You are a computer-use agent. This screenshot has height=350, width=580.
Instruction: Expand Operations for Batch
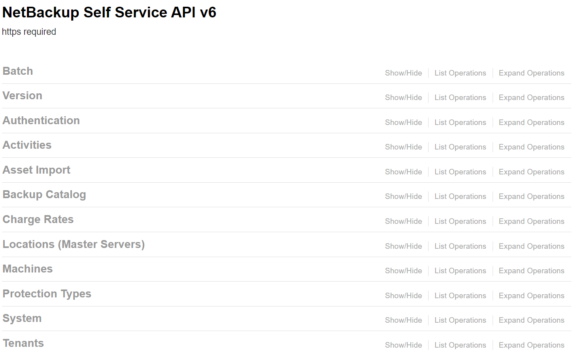531,73
